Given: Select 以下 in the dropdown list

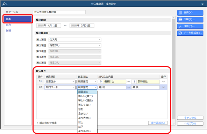Looking at the screenshot, I should pyautogui.click(x=87, y=127).
